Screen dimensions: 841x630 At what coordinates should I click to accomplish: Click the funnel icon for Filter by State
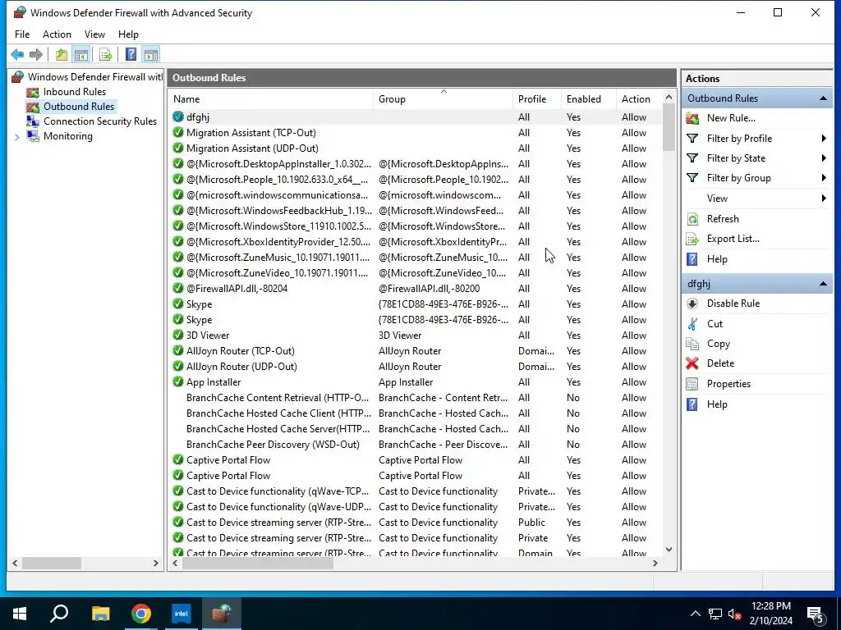pyautogui.click(x=692, y=158)
